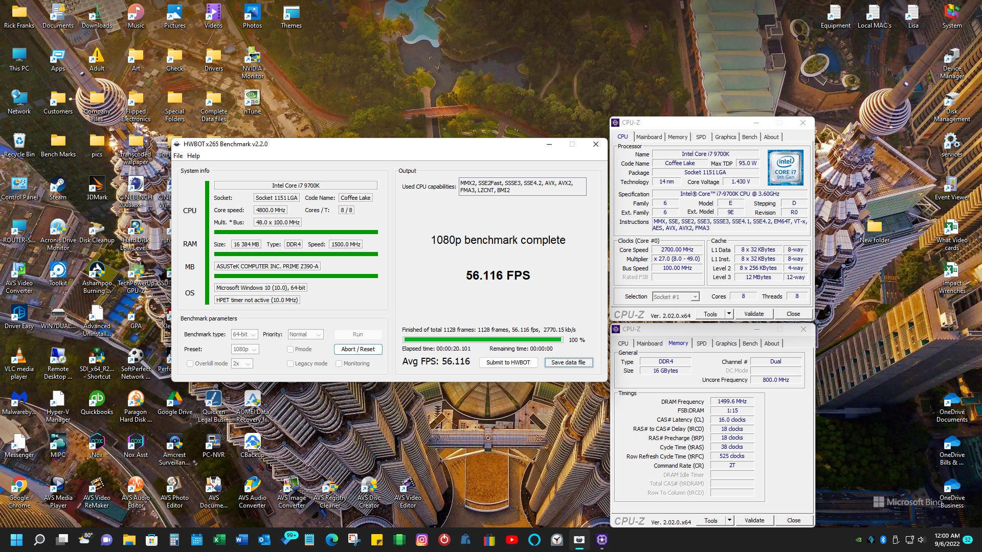Open VLC media player shortcut
The height and width of the screenshot is (552, 982).
[19, 363]
